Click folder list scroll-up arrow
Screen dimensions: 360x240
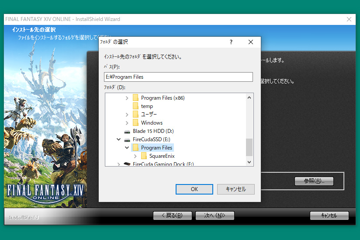(249, 97)
